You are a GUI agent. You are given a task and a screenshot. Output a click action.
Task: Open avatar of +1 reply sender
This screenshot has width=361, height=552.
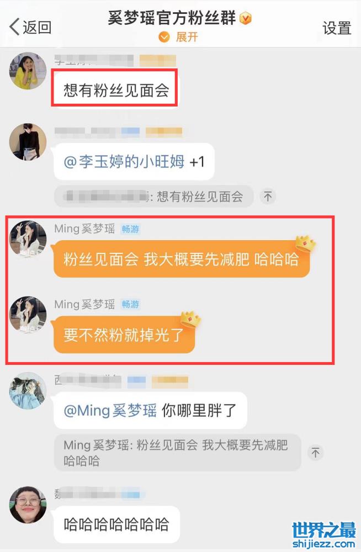[x=28, y=142]
